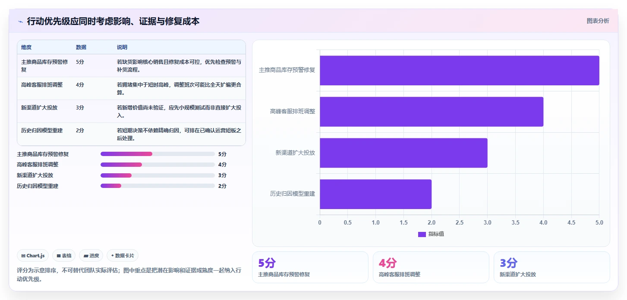Click the x-axis tick label 2.5

459,223
